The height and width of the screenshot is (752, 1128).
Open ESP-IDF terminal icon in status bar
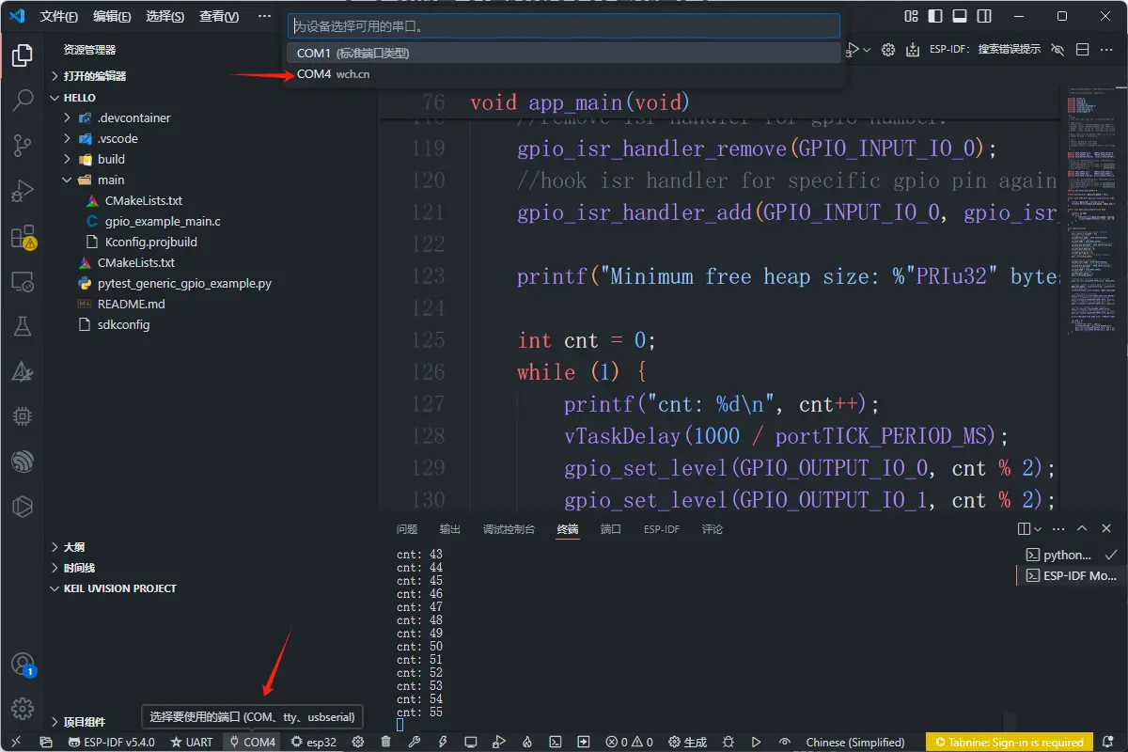[x=556, y=742]
